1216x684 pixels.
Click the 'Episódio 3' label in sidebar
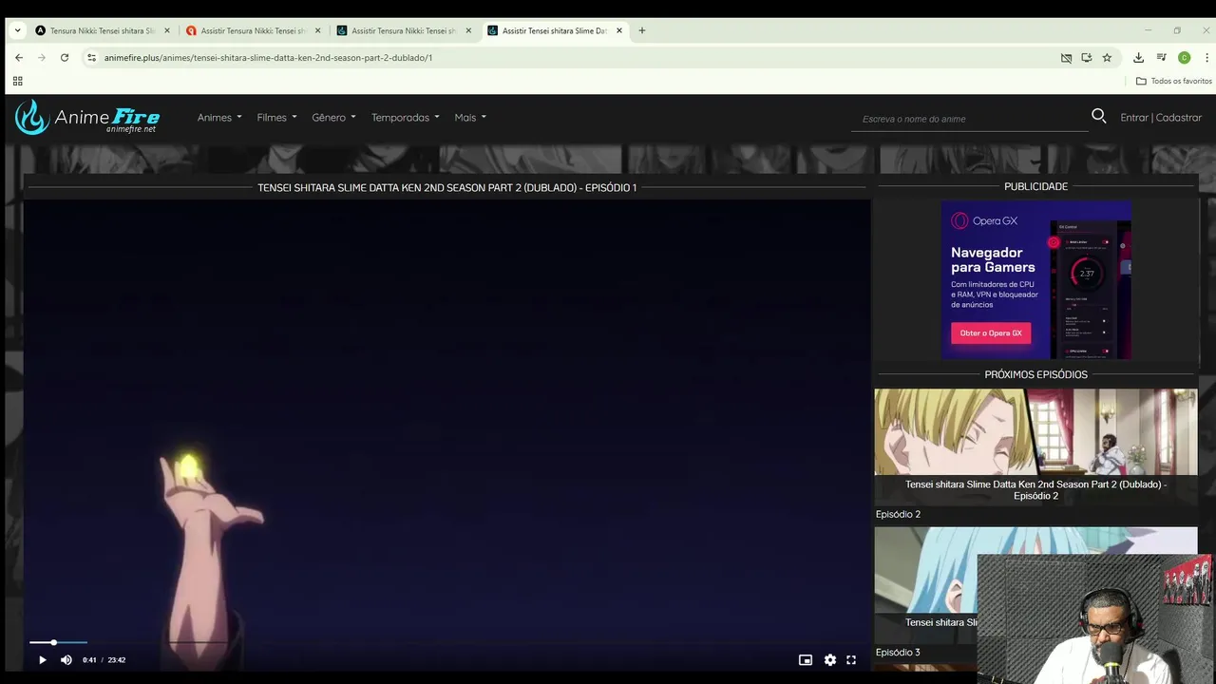click(898, 653)
